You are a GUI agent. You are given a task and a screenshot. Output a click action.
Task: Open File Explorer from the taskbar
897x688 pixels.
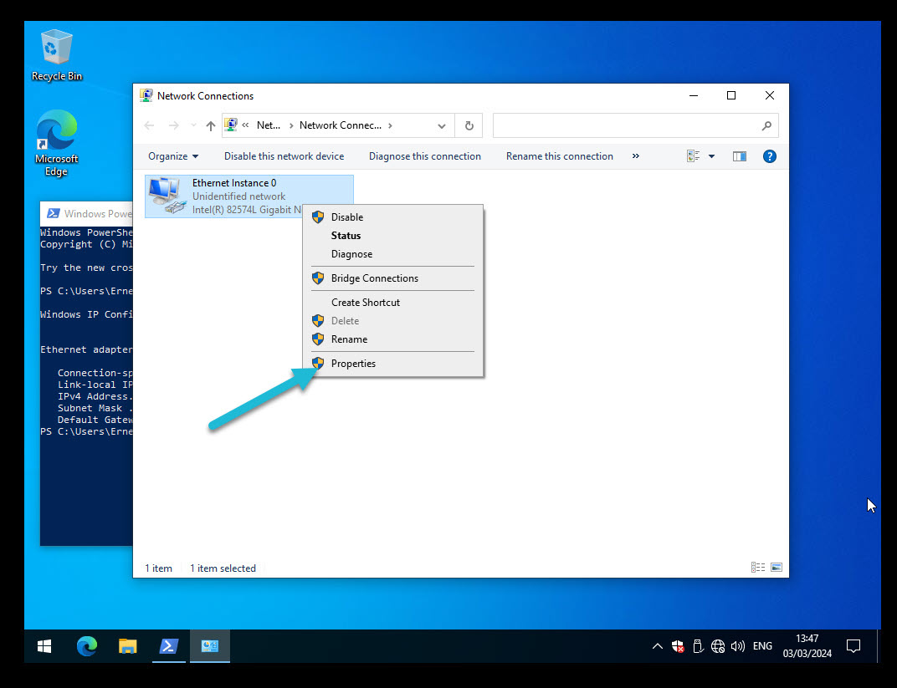pos(127,646)
